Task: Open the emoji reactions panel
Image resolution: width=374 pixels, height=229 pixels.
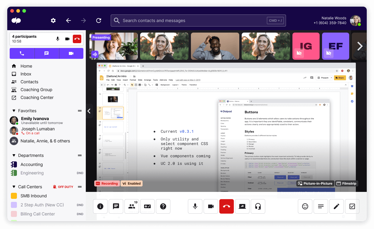Action: 305,206
